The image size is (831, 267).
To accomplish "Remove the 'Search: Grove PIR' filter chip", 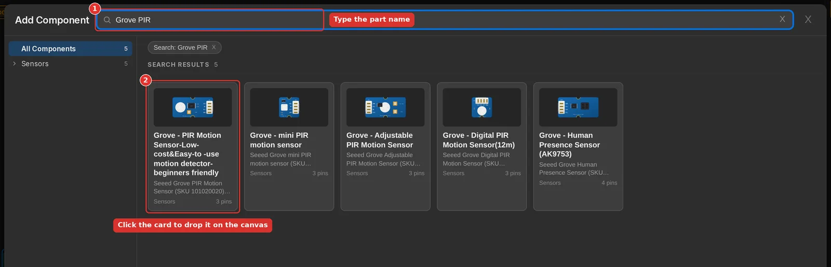I will 214,47.
